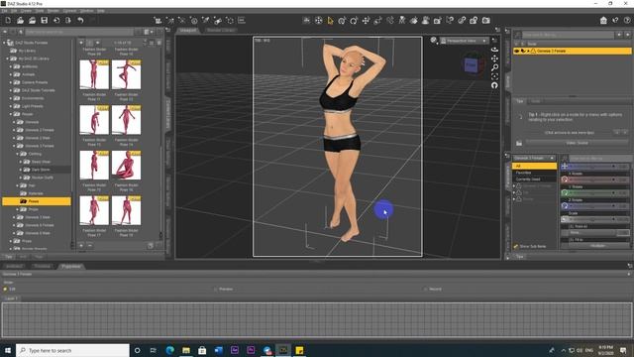Click the Content Library search field
Screen dimensions: 634x357
(x=79, y=32)
